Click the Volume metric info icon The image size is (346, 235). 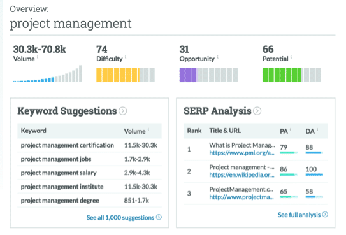pos(38,57)
